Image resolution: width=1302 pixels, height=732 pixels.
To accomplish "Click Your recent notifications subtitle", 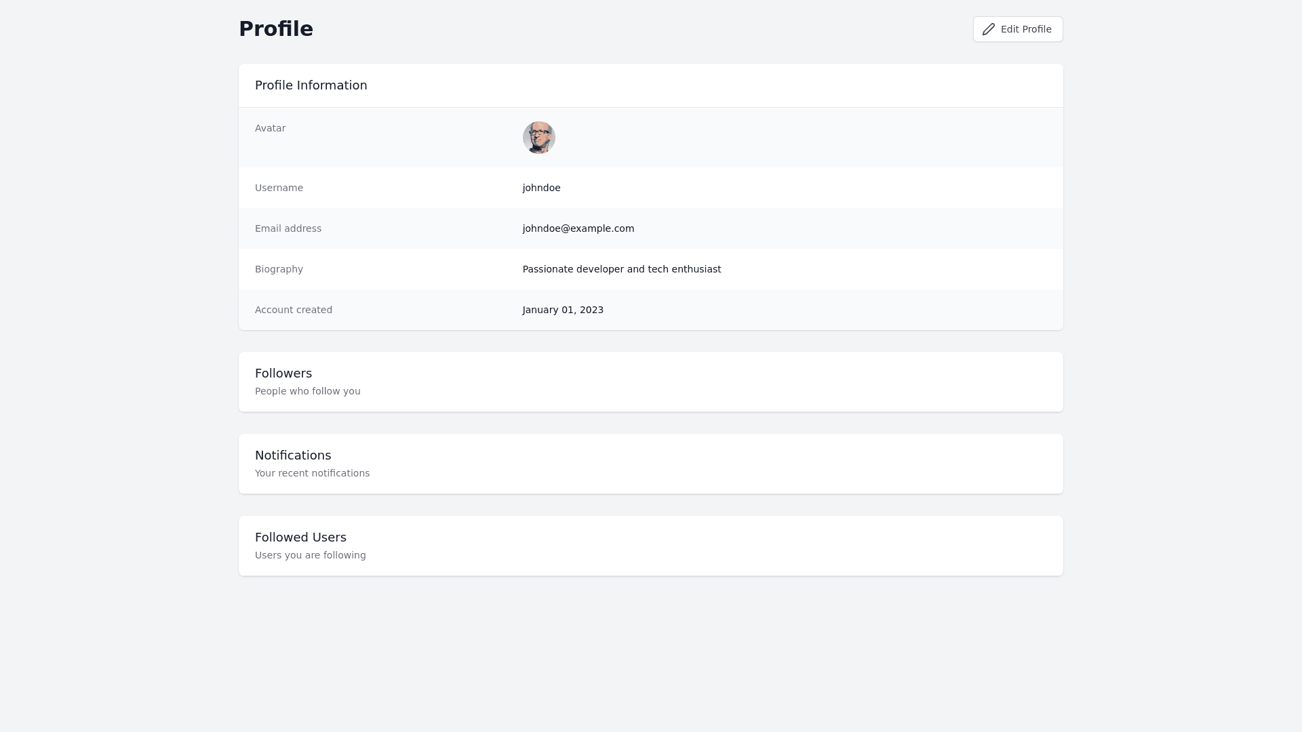I will (x=312, y=473).
